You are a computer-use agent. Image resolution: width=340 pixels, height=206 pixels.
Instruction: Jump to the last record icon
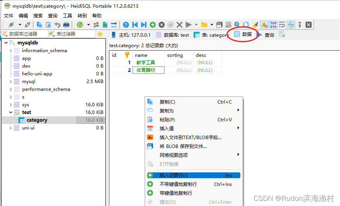click(143, 25)
